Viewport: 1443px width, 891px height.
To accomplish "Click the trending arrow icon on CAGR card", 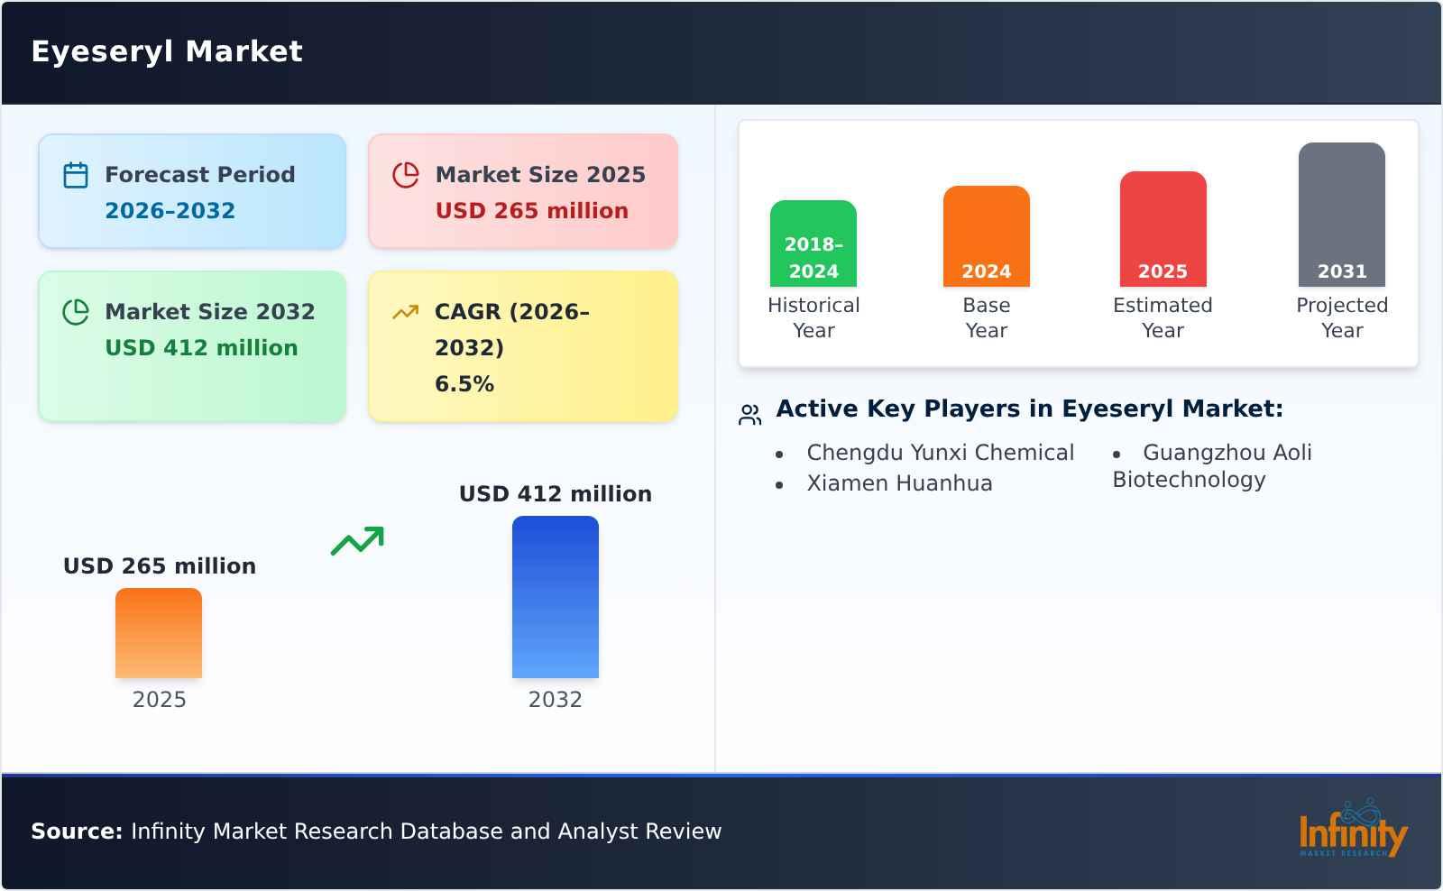I will [406, 311].
